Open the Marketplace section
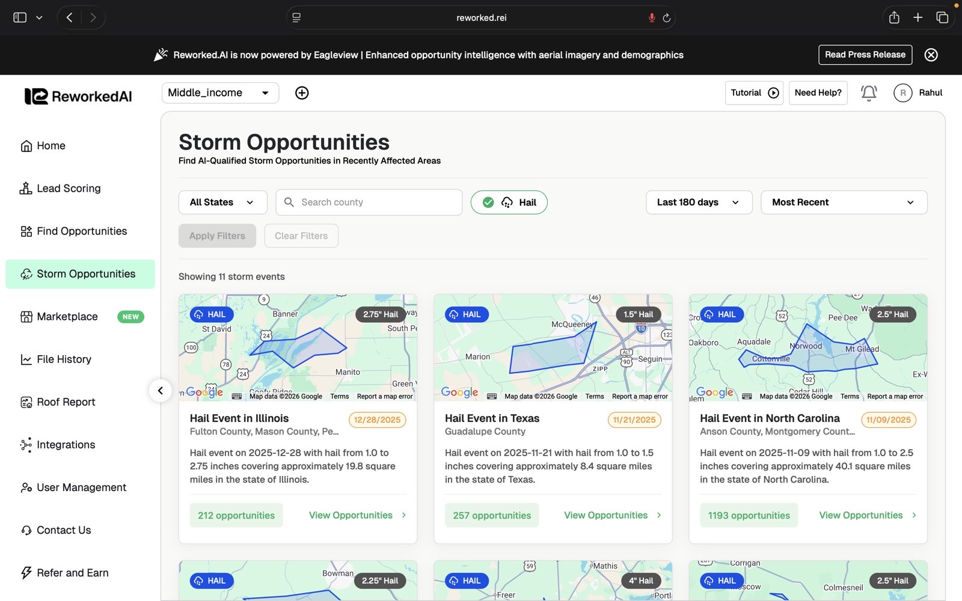 click(67, 316)
